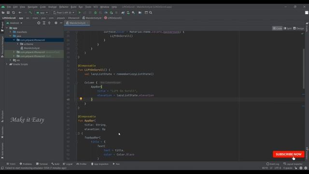The height and width of the screenshot is (174, 309).
Task: Click the green hammer Make Project icon
Action: click(30, 13)
